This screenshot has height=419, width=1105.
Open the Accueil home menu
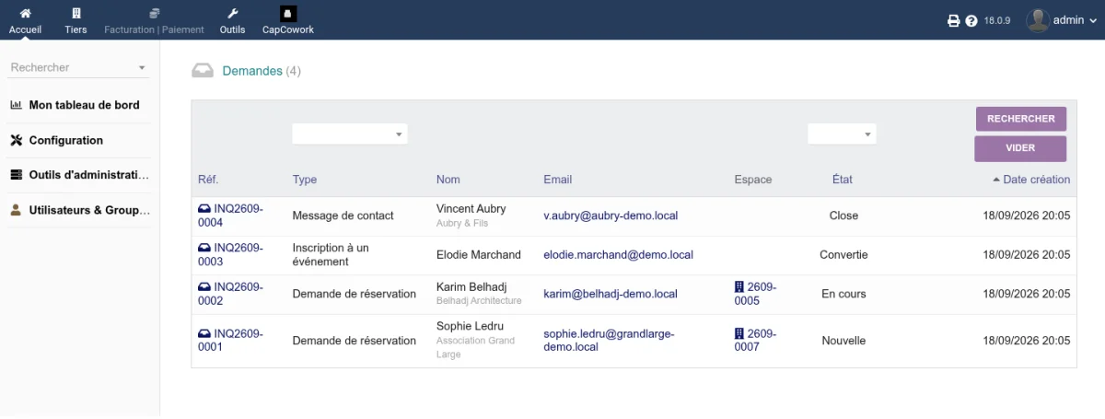point(26,20)
